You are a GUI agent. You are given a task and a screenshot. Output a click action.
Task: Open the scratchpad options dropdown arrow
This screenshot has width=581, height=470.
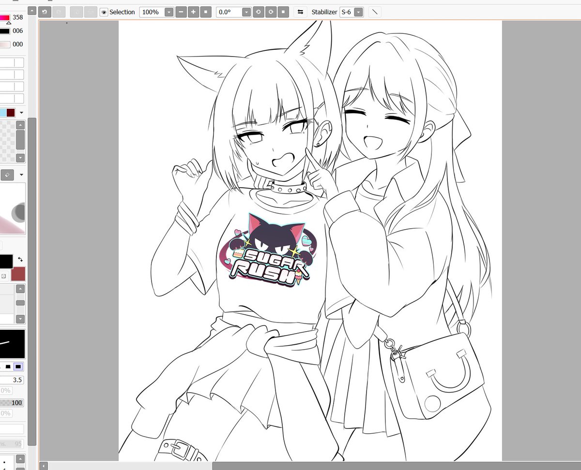(x=21, y=175)
